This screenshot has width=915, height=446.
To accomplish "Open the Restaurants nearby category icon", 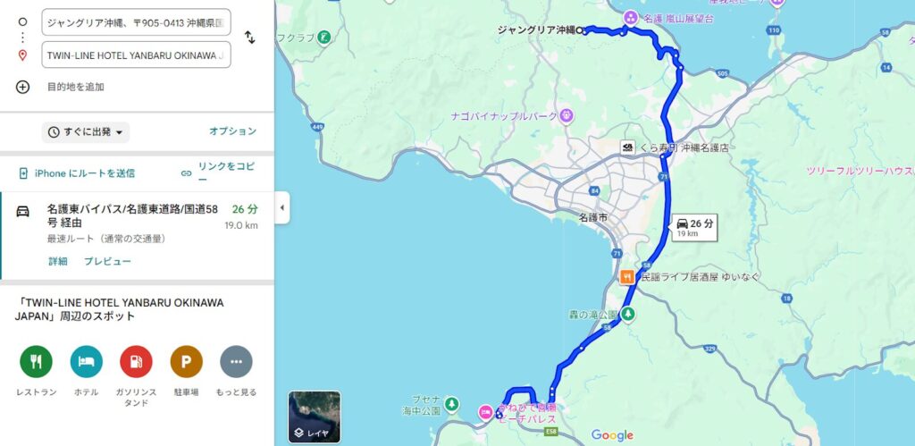I will (x=36, y=362).
